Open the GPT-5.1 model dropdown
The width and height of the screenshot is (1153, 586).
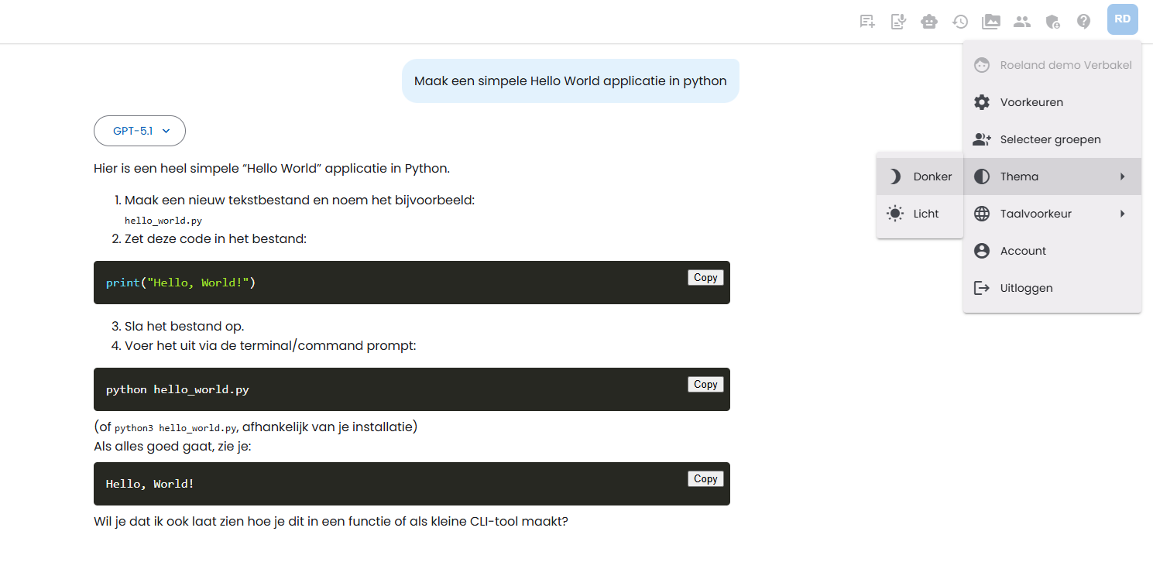click(x=139, y=131)
